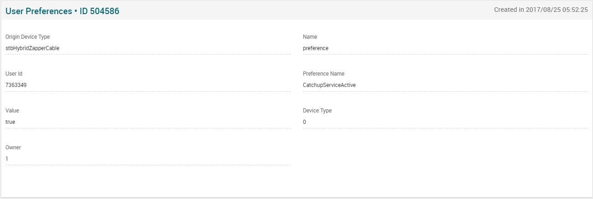Select the Value field label
This screenshot has height=199, width=593.
(12, 111)
